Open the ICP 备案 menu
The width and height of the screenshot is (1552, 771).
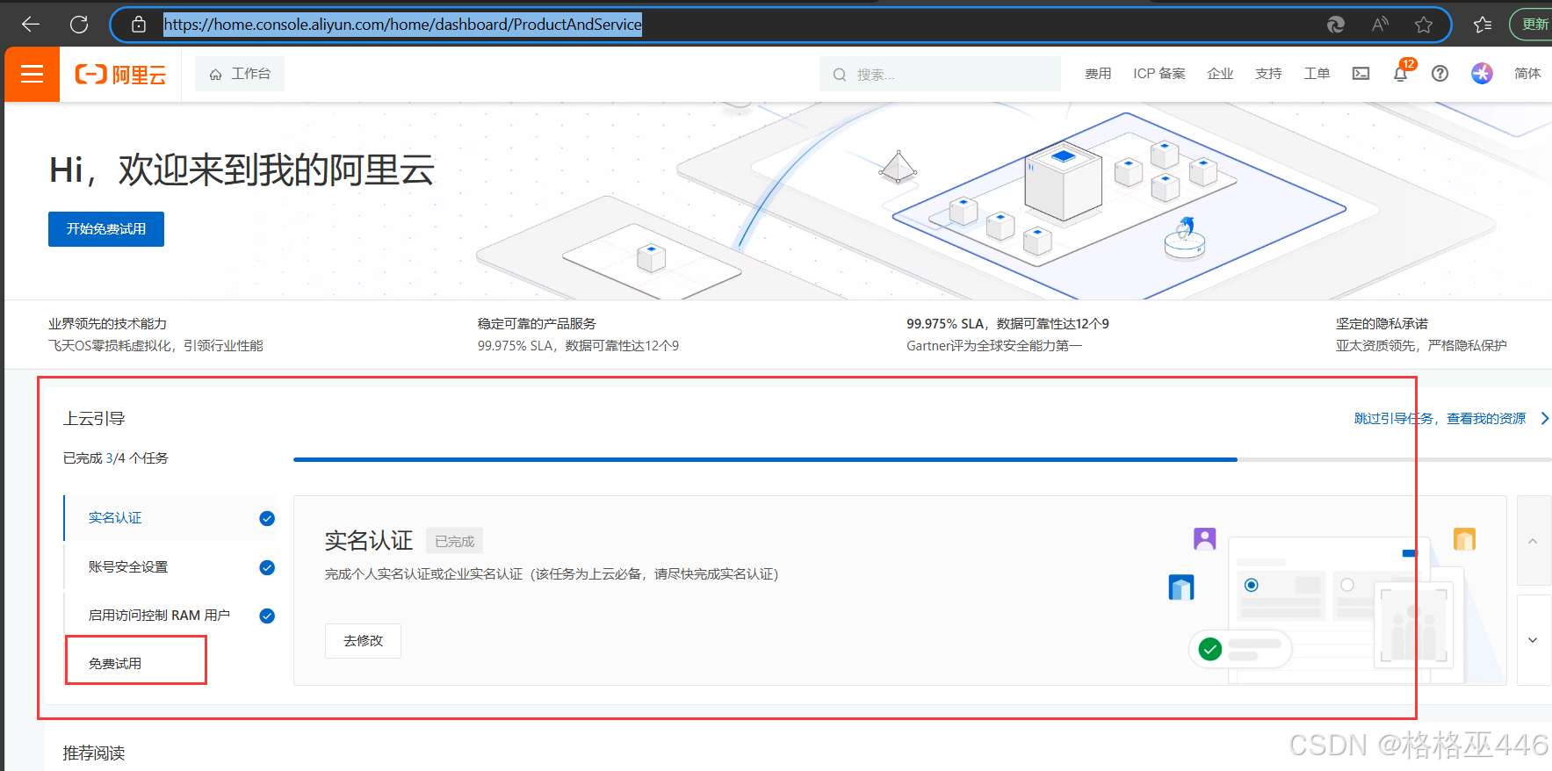pyautogui.click(x=1159, y=74)
